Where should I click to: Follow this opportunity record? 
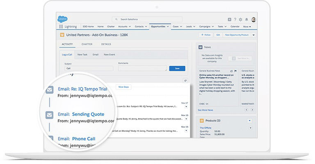point(205,35)
